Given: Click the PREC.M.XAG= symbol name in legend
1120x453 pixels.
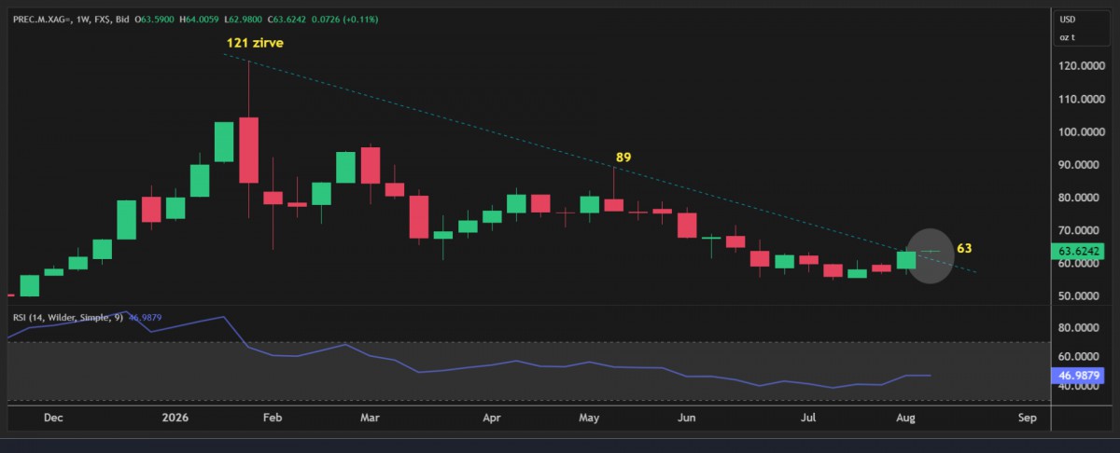Looking at the screenshot, I should [40, 19].
